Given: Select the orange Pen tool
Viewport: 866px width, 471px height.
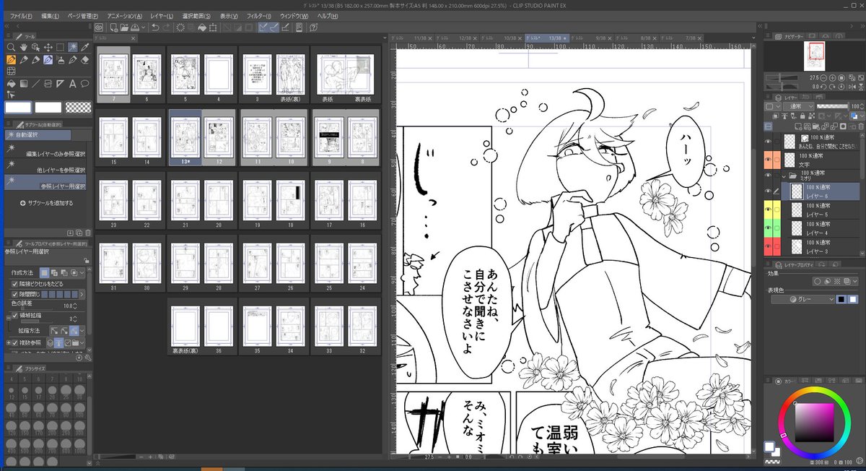Looking at the screenshot, I should (x=11, y=59).
